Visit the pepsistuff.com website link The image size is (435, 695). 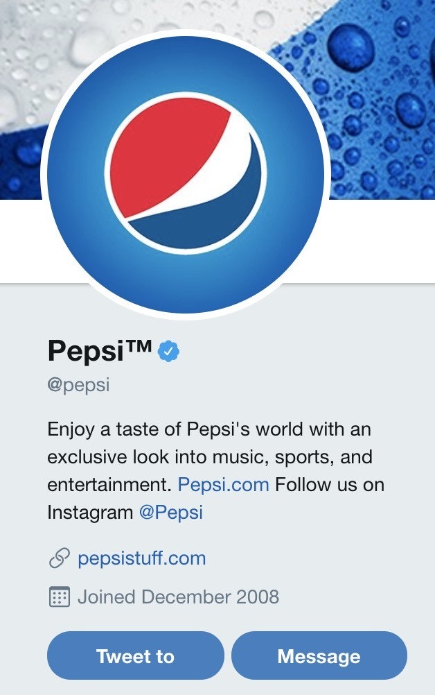pos(141,558)
